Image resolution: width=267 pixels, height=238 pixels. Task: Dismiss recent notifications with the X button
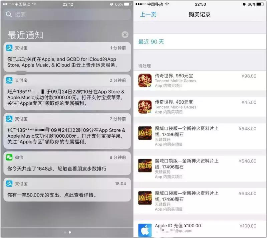point(125,34)
